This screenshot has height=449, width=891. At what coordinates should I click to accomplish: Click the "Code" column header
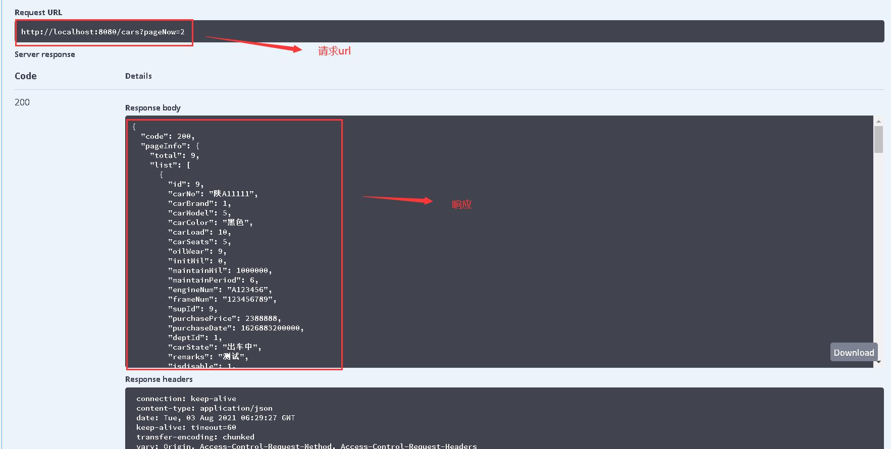tap(26, 76)
